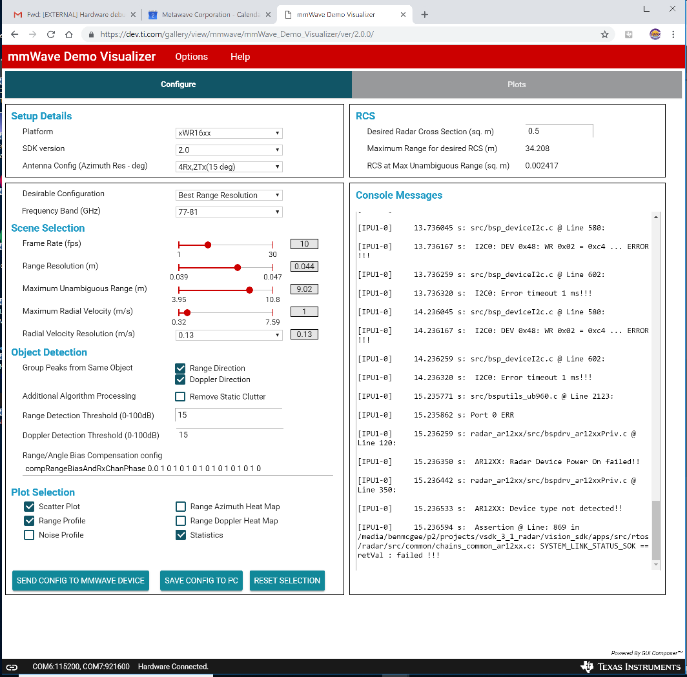Enable the Range Doppler Heat Map checkbox
The width and height of the screenshot is (687, 677).
click(x=181, y=521)
